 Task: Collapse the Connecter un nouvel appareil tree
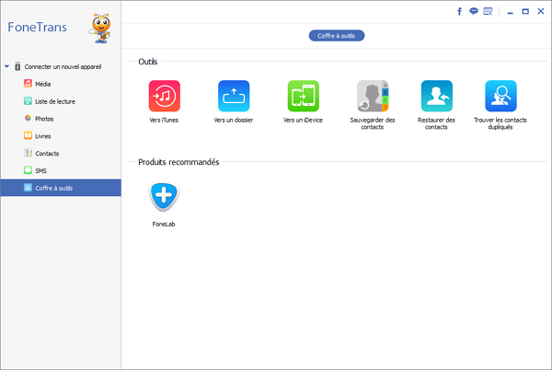pyautogui.click(x=6, y=66)
